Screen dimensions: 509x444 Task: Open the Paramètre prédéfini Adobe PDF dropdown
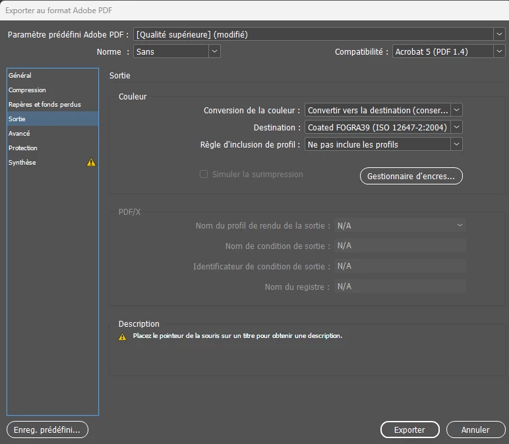click(319, 34)
